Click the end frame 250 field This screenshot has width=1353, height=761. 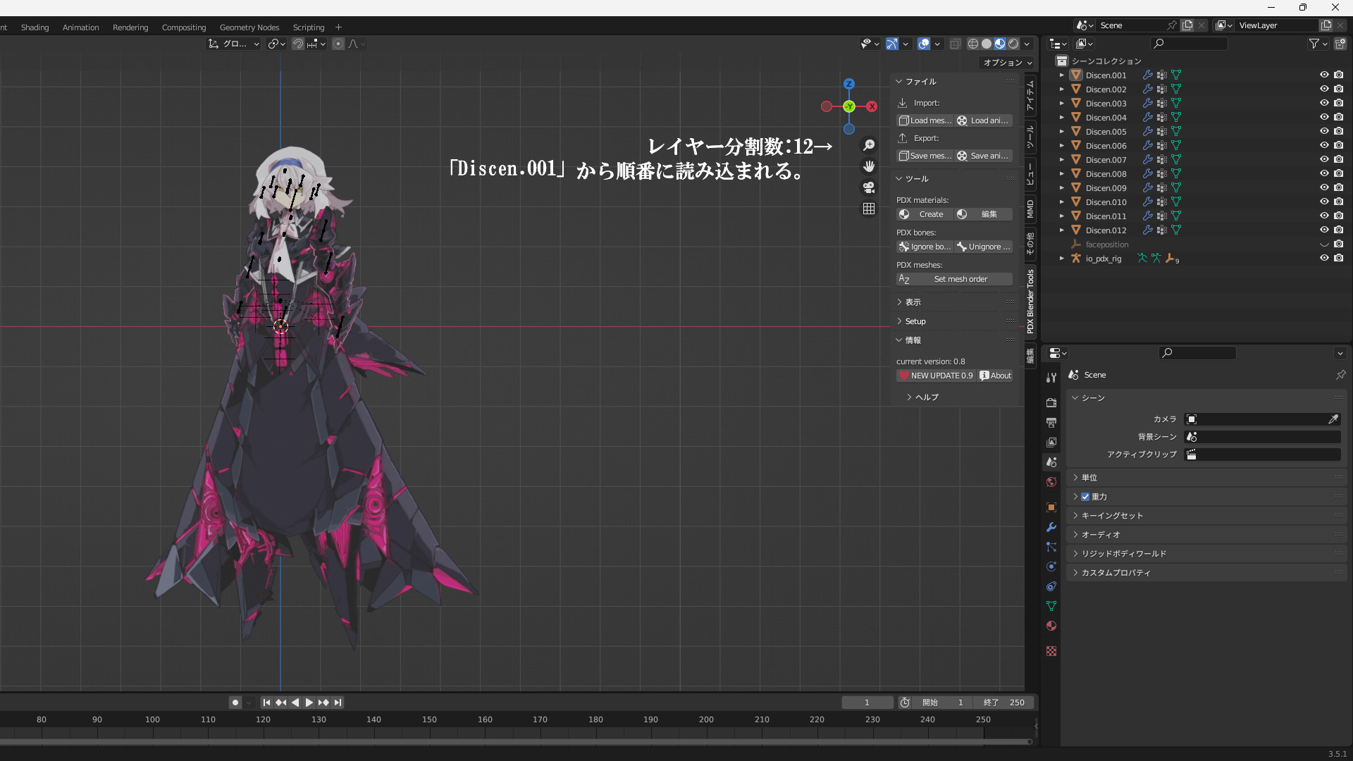[1005, 703]
